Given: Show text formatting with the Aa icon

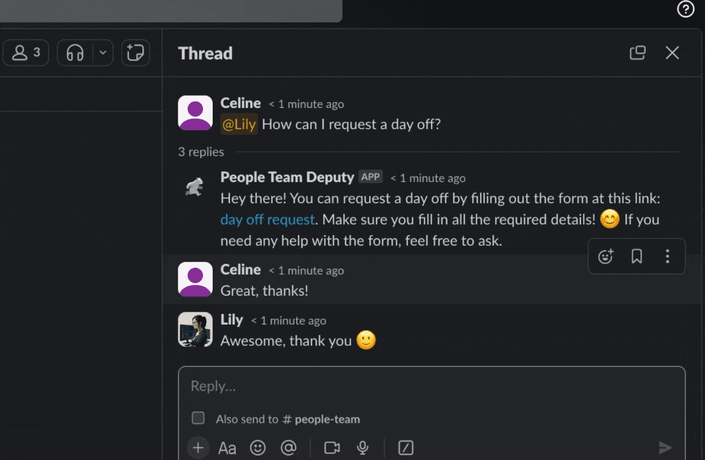Looking at the screenshot, I should [x=227, y=447].
